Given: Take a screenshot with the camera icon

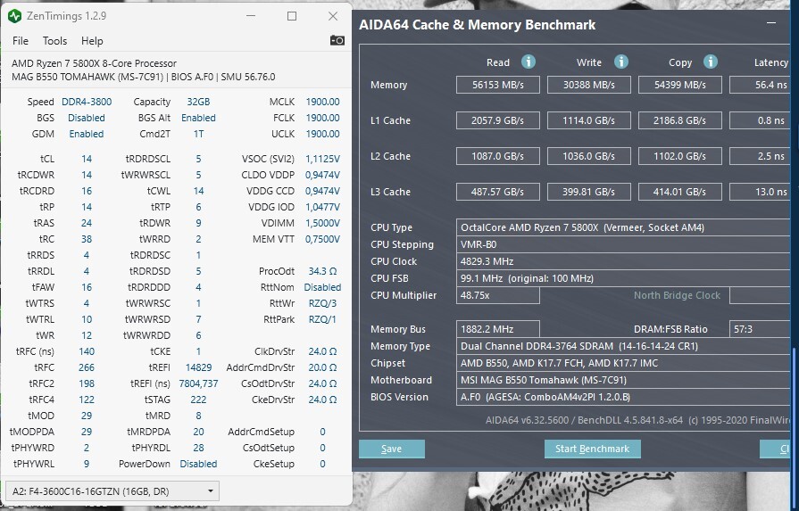Looking at the screenshot, I should 337,41.
